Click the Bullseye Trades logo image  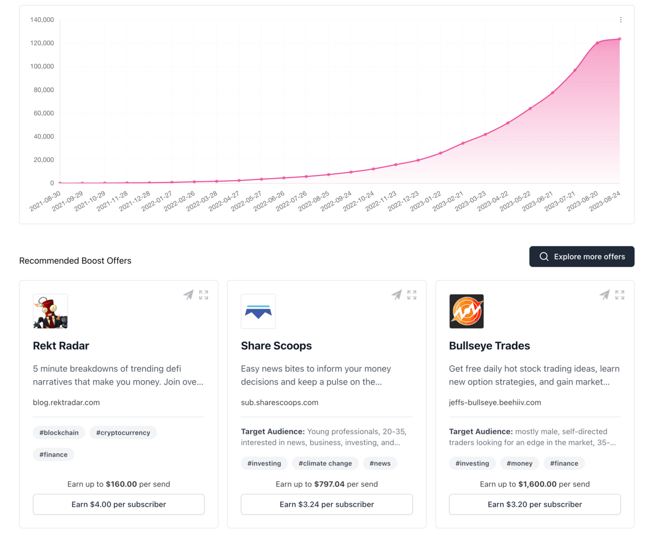466,311
